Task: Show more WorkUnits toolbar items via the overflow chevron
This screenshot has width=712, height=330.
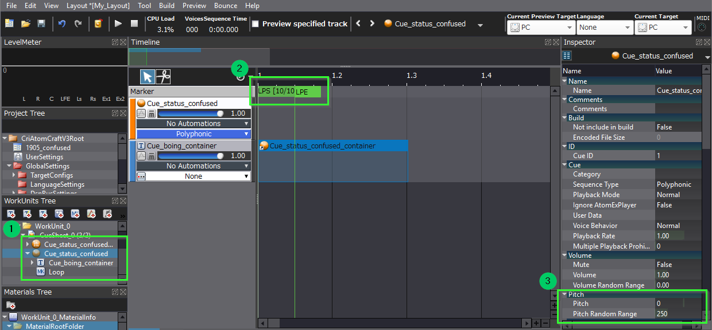Action: point(122,215)
